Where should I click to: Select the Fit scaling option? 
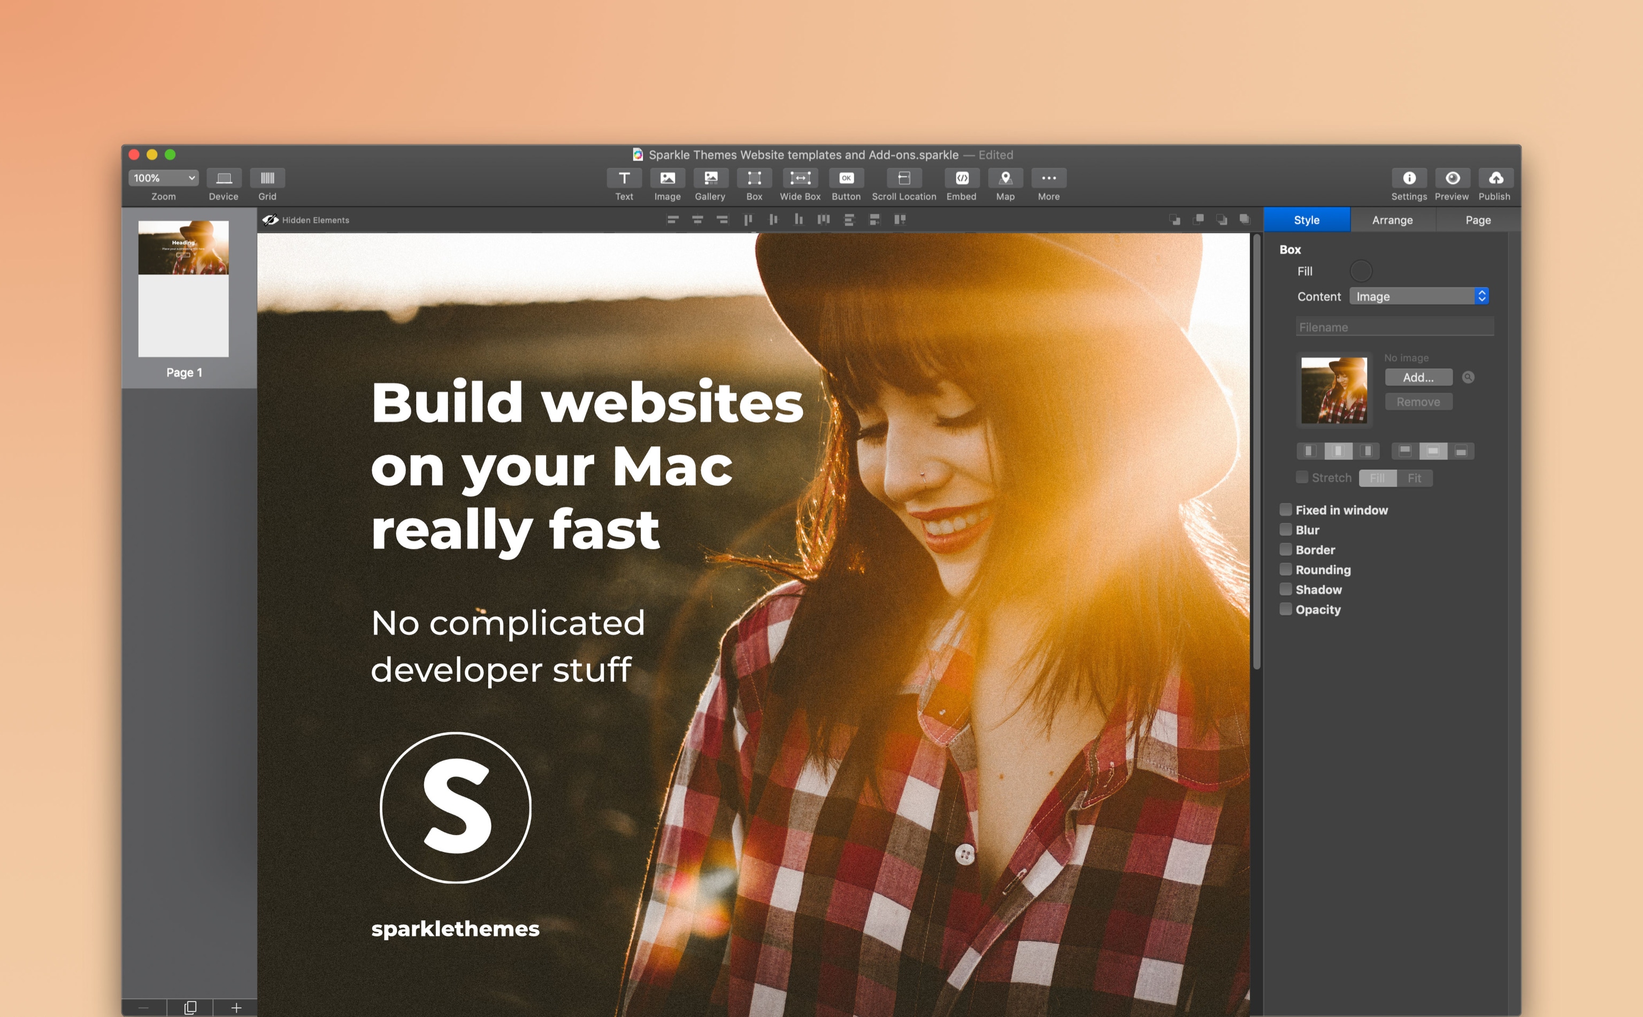1414,478
